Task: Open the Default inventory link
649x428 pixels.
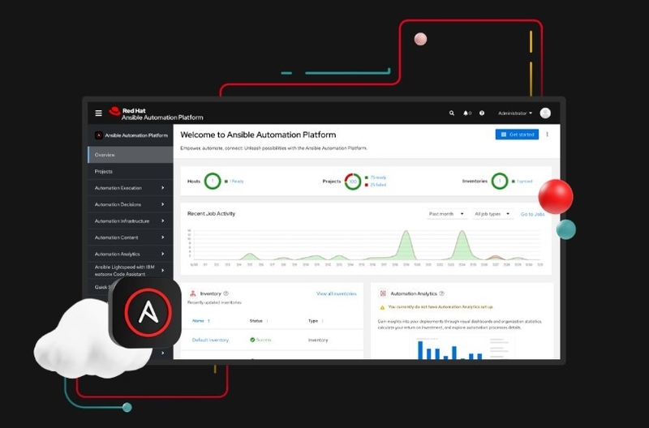Action: (210, 340)
